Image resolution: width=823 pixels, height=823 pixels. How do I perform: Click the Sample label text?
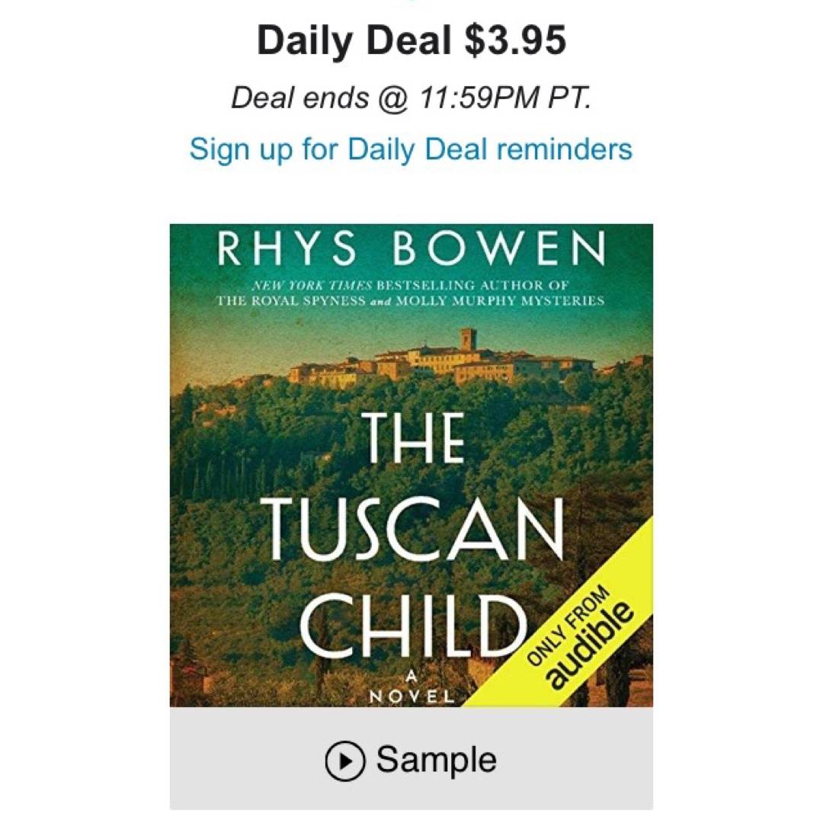pyautogui.click(x=436, y=760)
